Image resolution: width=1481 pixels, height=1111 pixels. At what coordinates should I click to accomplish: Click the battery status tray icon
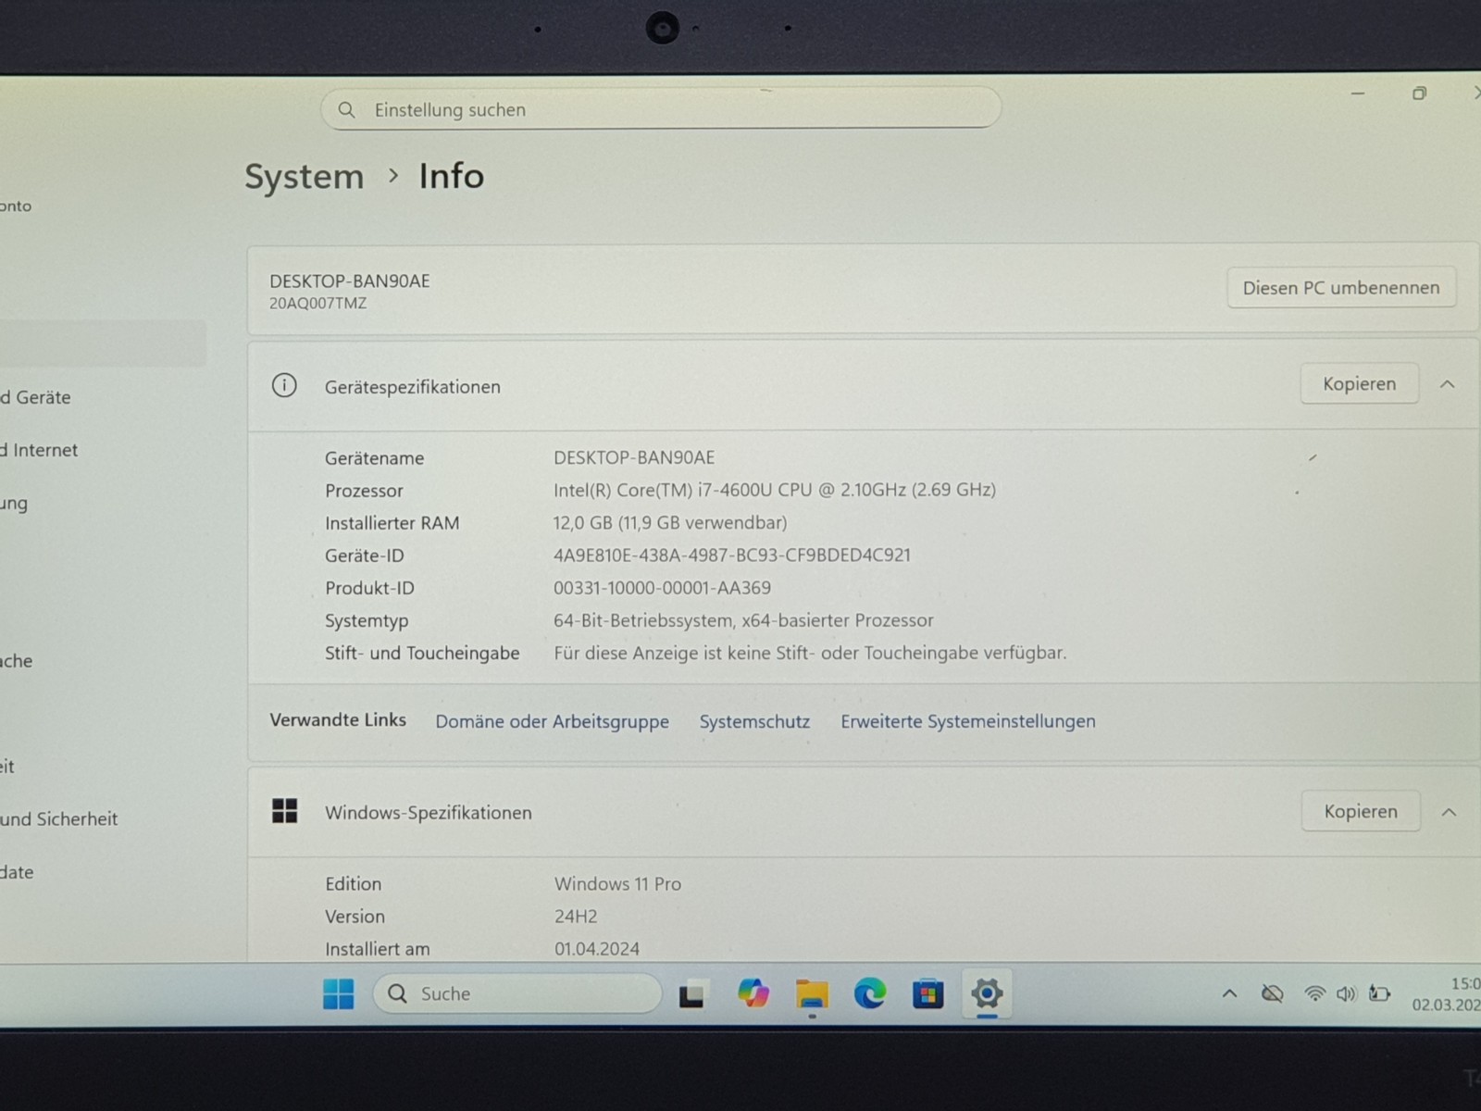pyautogui.click(x=1379, y=993)
